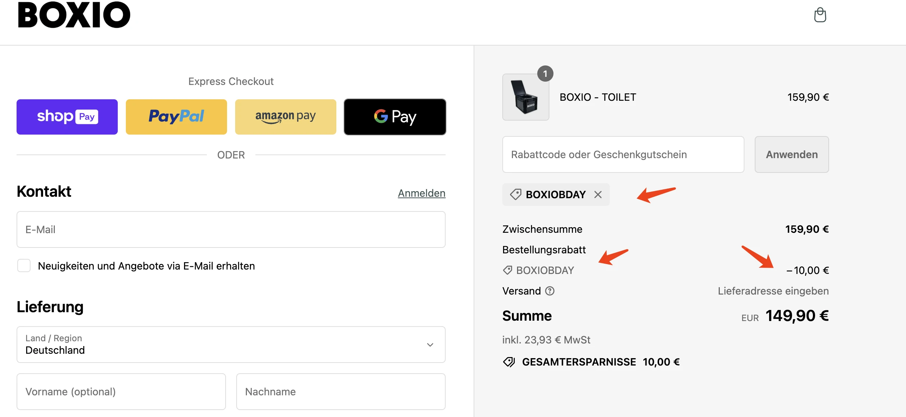The image size is (906, 417).
Task: Focus the E-Mail input field
Action: point(231,229)
